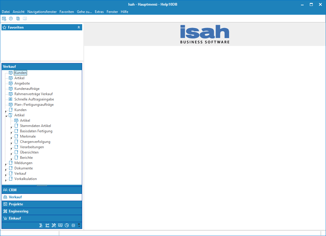This screenshot has width=326, height=236.
Task: Select the highlighted Kunden entry in tree
Action: point(20,73)
